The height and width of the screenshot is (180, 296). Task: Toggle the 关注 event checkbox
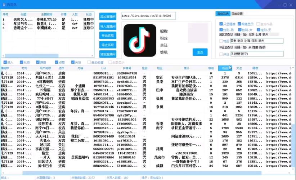click(73, 62)
